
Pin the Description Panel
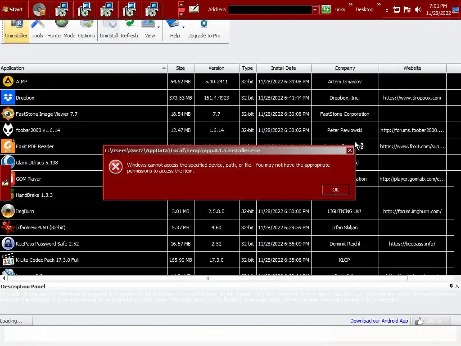coord(451,286)
